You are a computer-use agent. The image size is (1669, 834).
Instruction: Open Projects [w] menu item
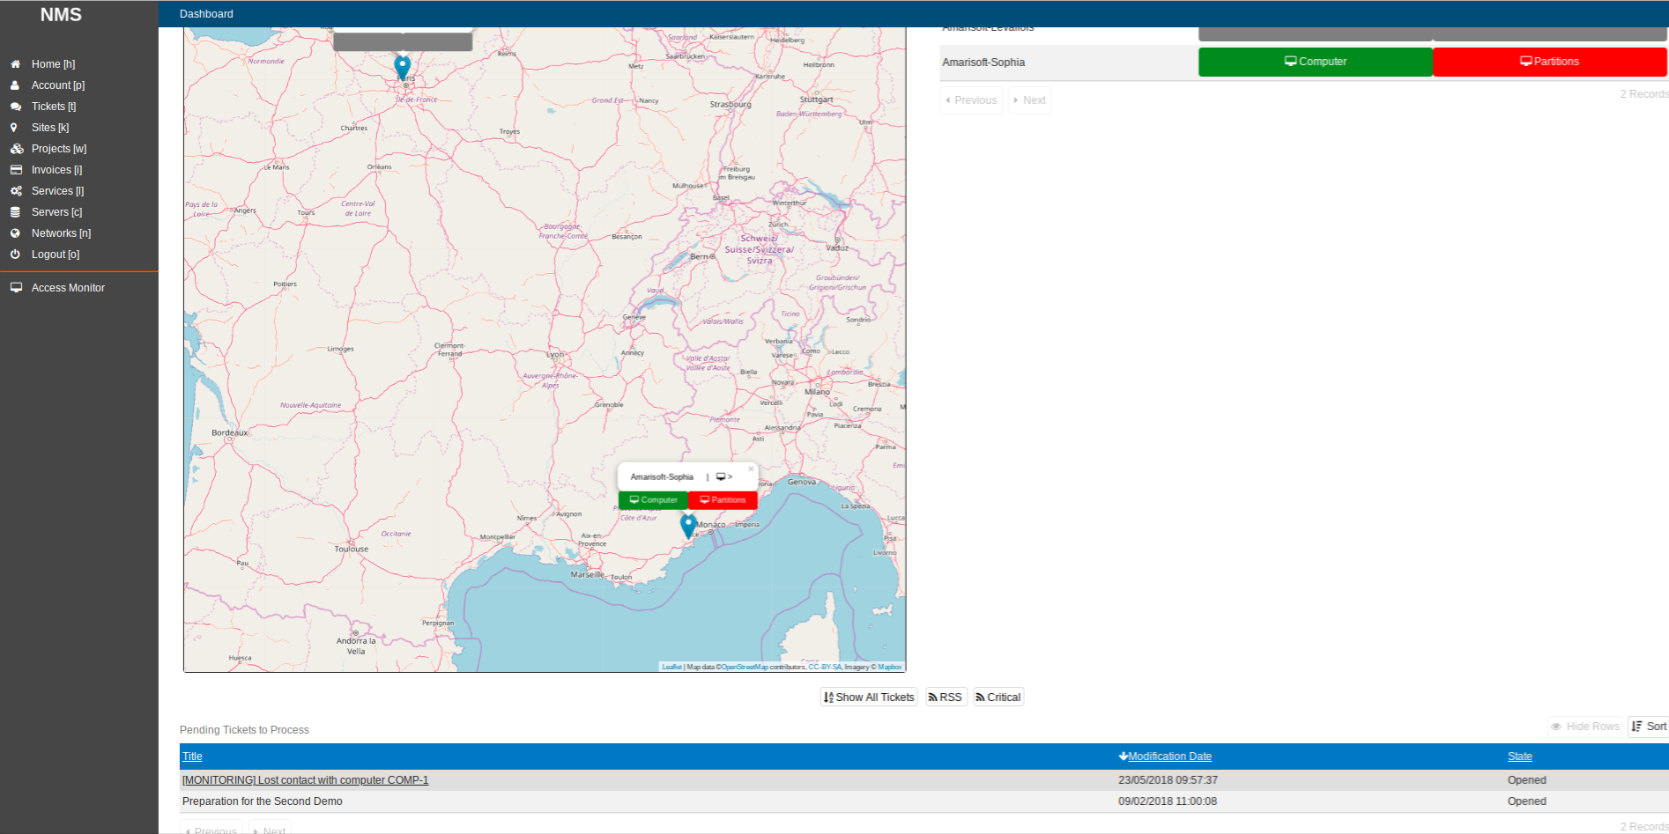click(x=59, y=149)
